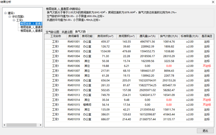Select the second 楼层组装_1 tree item
This screenshot has width=216, height=135.
point(31,27)
